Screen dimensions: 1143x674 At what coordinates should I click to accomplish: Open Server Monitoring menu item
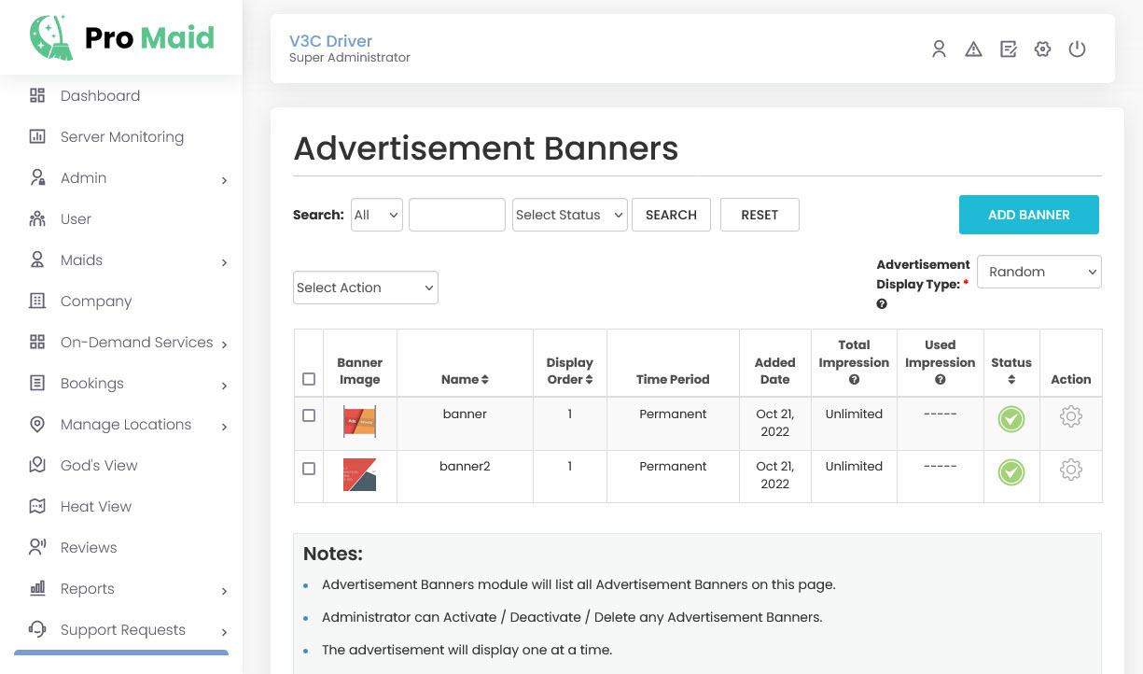click(122, 136)
